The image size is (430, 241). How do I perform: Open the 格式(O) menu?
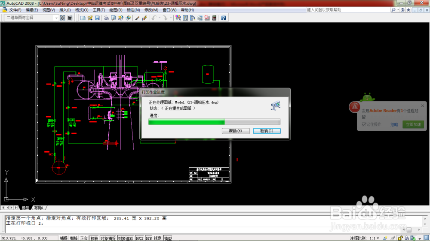tap(82, 10)
